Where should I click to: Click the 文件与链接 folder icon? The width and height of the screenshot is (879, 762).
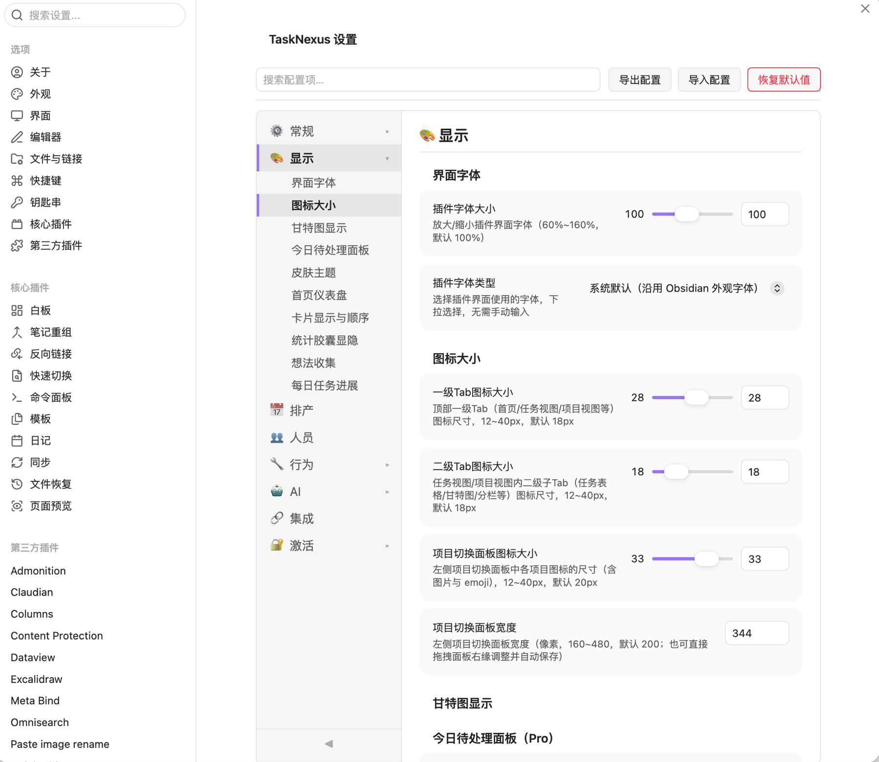[x=17, y=159]
